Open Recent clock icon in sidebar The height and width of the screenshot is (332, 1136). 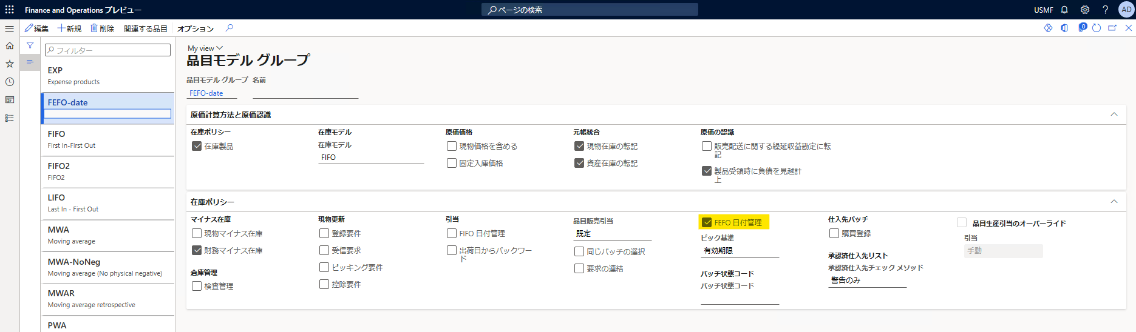10,82
